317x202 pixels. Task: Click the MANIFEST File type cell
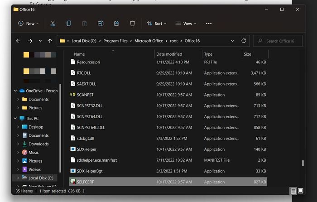point(217,160)
